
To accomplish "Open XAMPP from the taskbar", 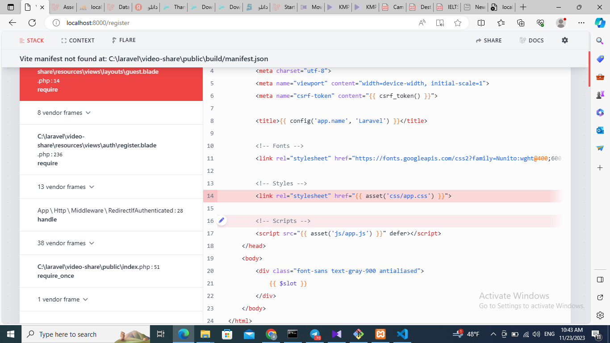I will (x=380, y=334).
